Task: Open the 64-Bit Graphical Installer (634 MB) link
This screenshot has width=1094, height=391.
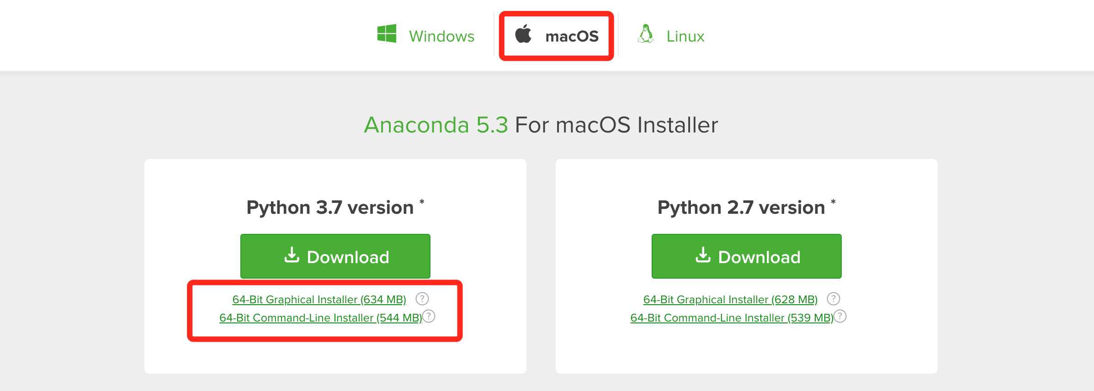Action: pyautogui.click(x=319, y=299)
